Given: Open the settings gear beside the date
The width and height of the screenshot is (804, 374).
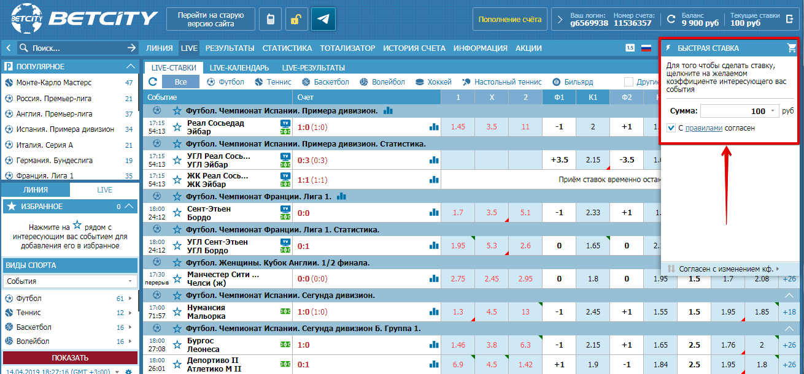Looking at the screenshot, I should tap(128, 372).
